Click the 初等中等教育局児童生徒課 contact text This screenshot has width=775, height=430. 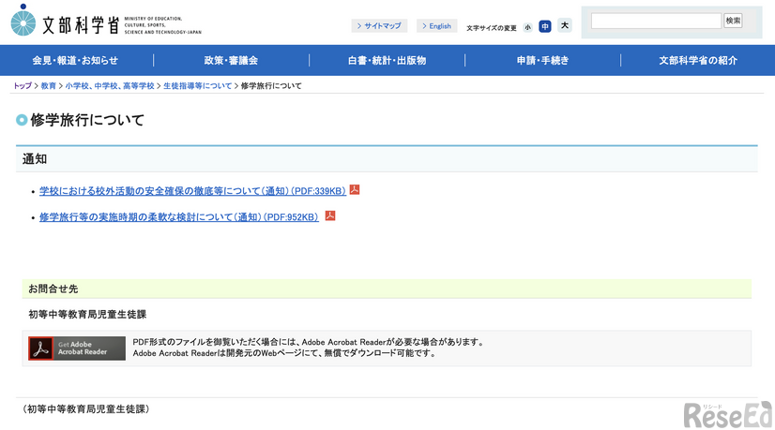87,315
